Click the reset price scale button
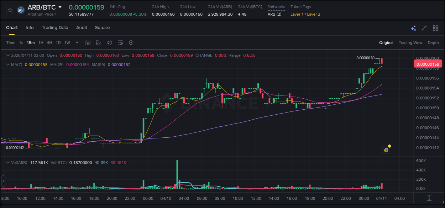445x208 pixels. 429,198
